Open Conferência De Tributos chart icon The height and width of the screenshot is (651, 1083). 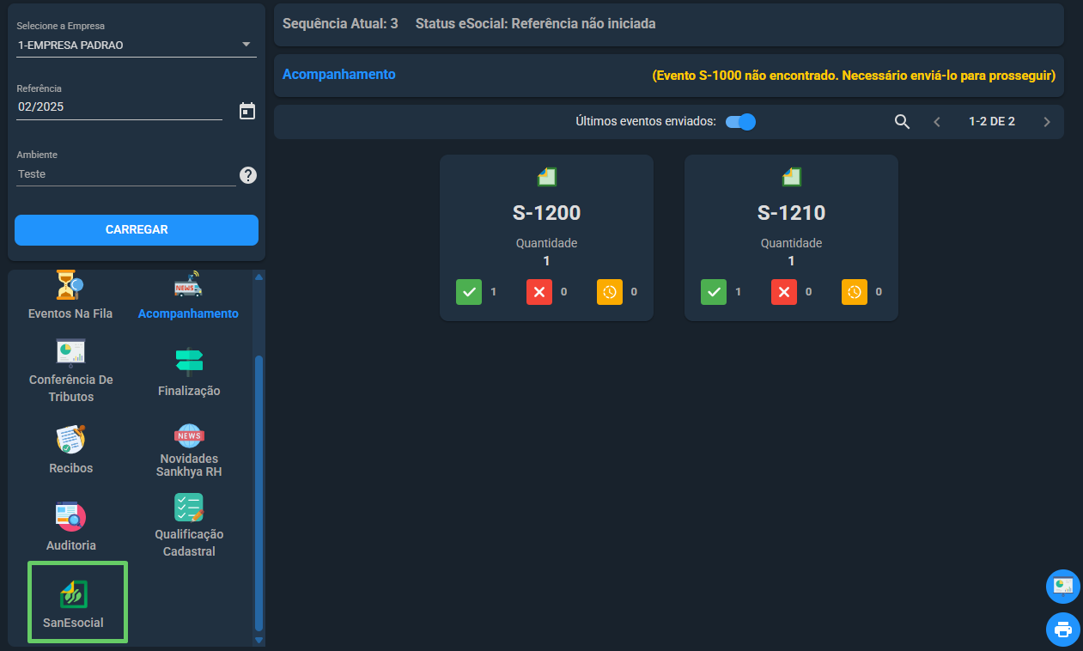click(70, 352)
